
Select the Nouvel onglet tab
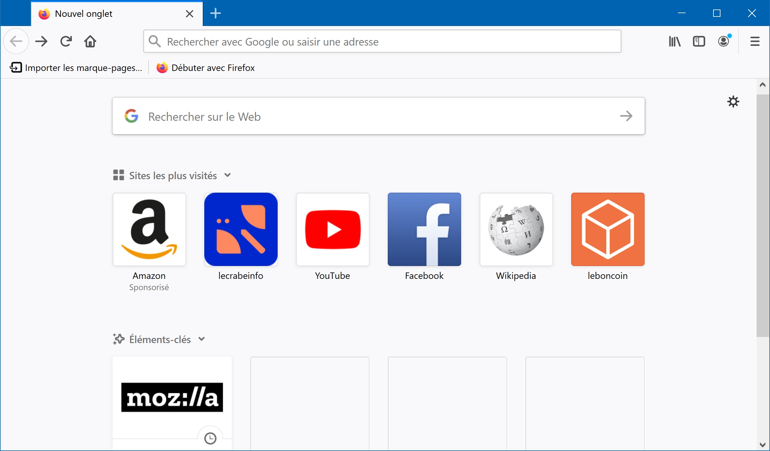[x=117, y=14]
